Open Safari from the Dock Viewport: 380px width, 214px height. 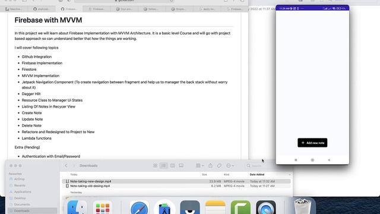click(x=140, y=207)
